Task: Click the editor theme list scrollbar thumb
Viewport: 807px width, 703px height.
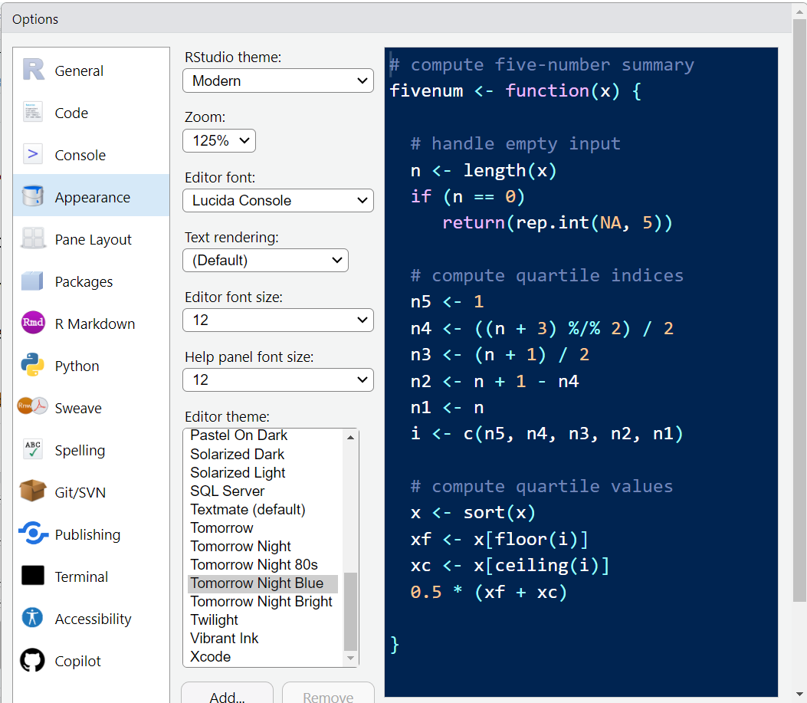Action: coord(351,611)
